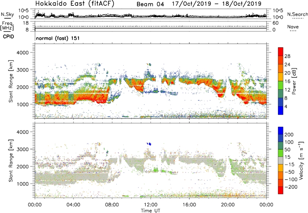308x213 pixels.
Task: Click the '08:00' time axis tick label
Action: (x=112, y=205)
